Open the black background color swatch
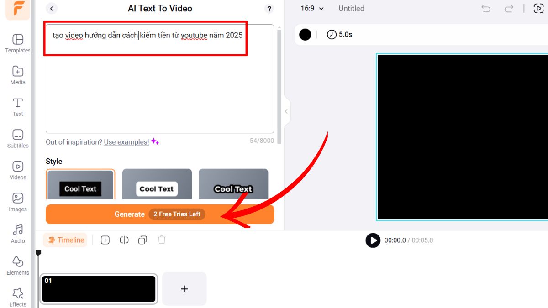Screen dimensions: 548x308 click(x=305, y=35)
